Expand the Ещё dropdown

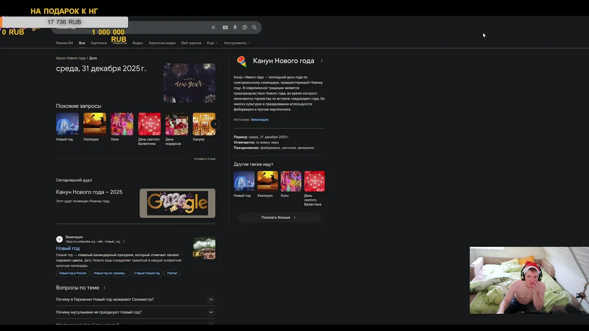pos(212,43)
